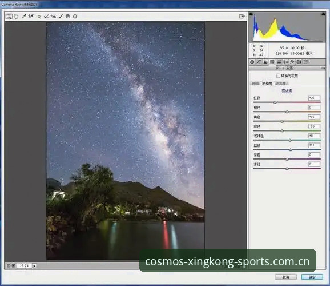
Task: Click the 蓝色 saturation slider handle
Action: coord(291,150)
